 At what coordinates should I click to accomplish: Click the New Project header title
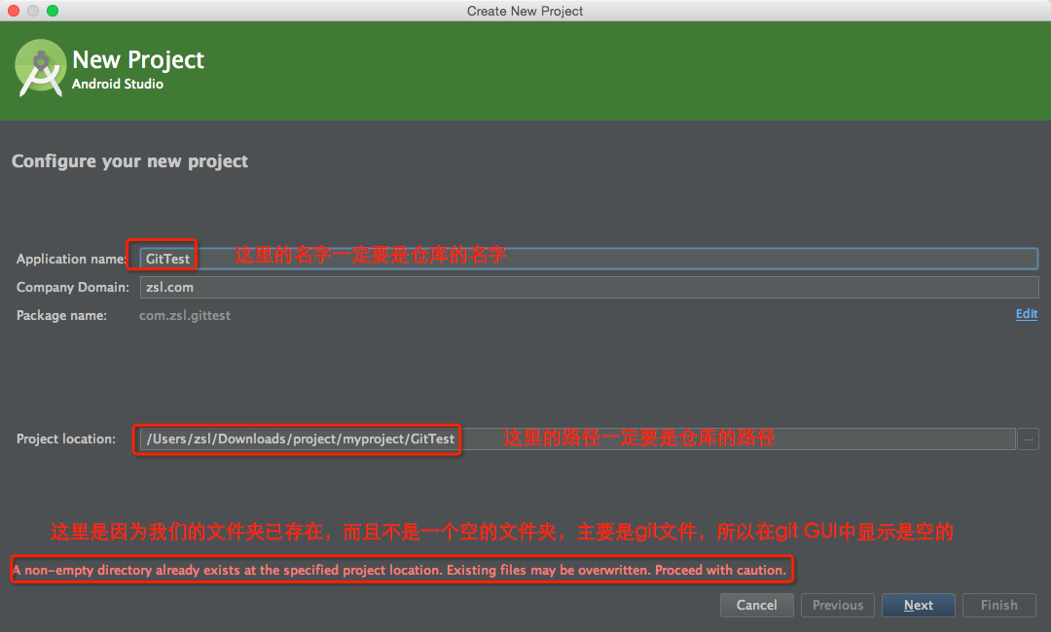coord(138,59)
